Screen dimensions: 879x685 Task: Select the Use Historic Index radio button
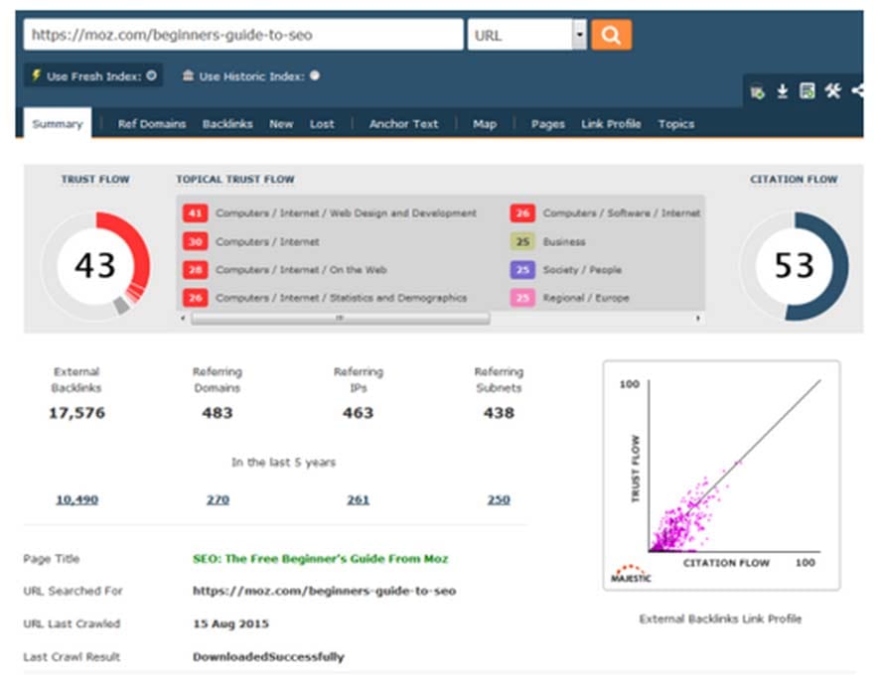(315, 75)
